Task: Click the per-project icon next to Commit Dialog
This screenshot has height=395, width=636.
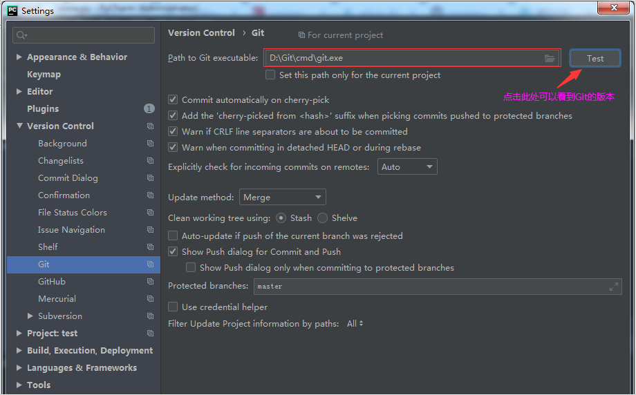Action: pos(150,178)
